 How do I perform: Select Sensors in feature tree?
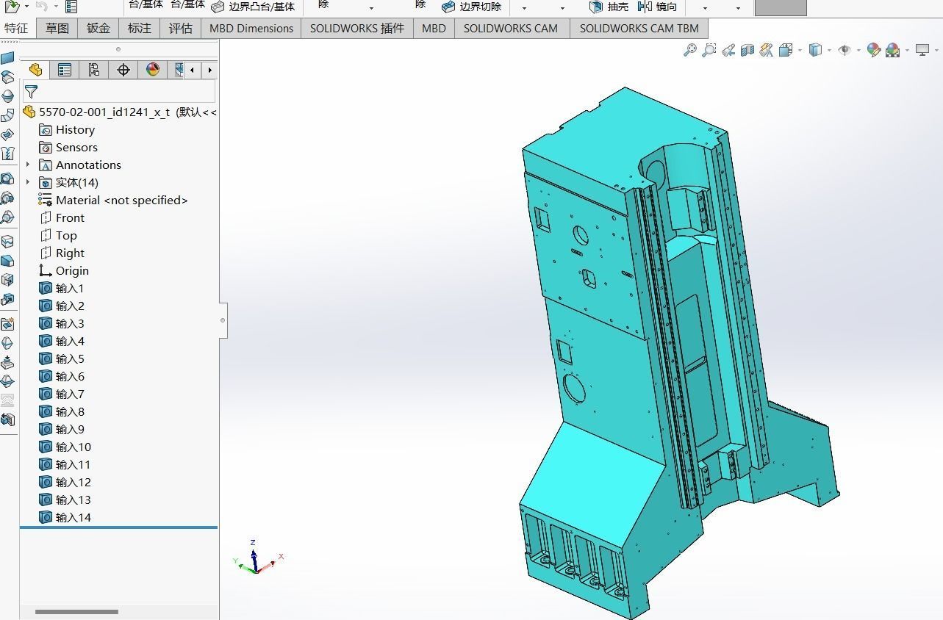point(76,147)
